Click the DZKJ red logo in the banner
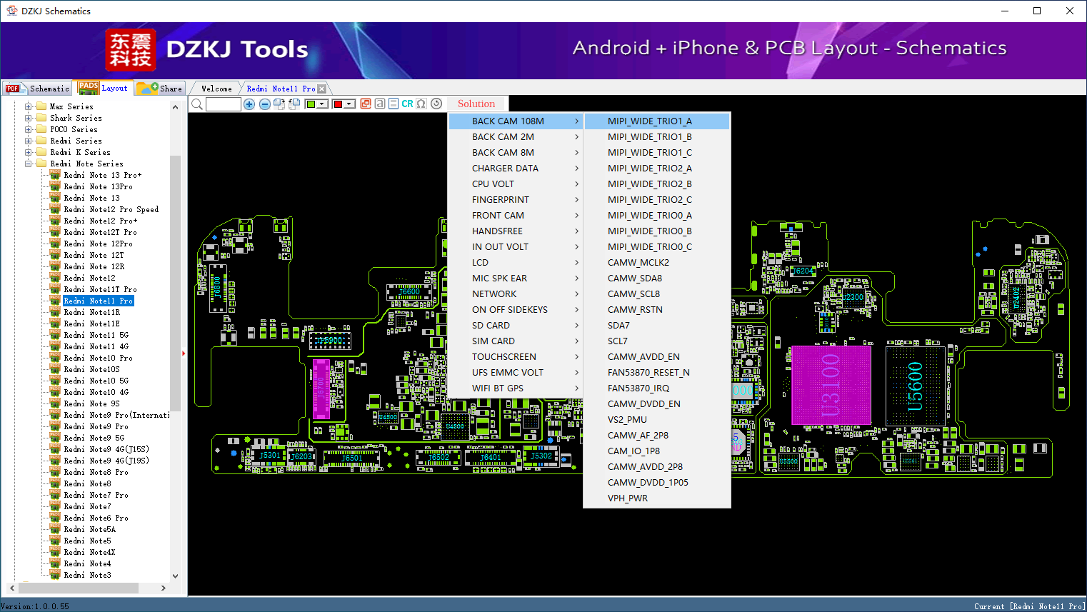The height and width of the screenshot is (612, 1087). (130, 50)
